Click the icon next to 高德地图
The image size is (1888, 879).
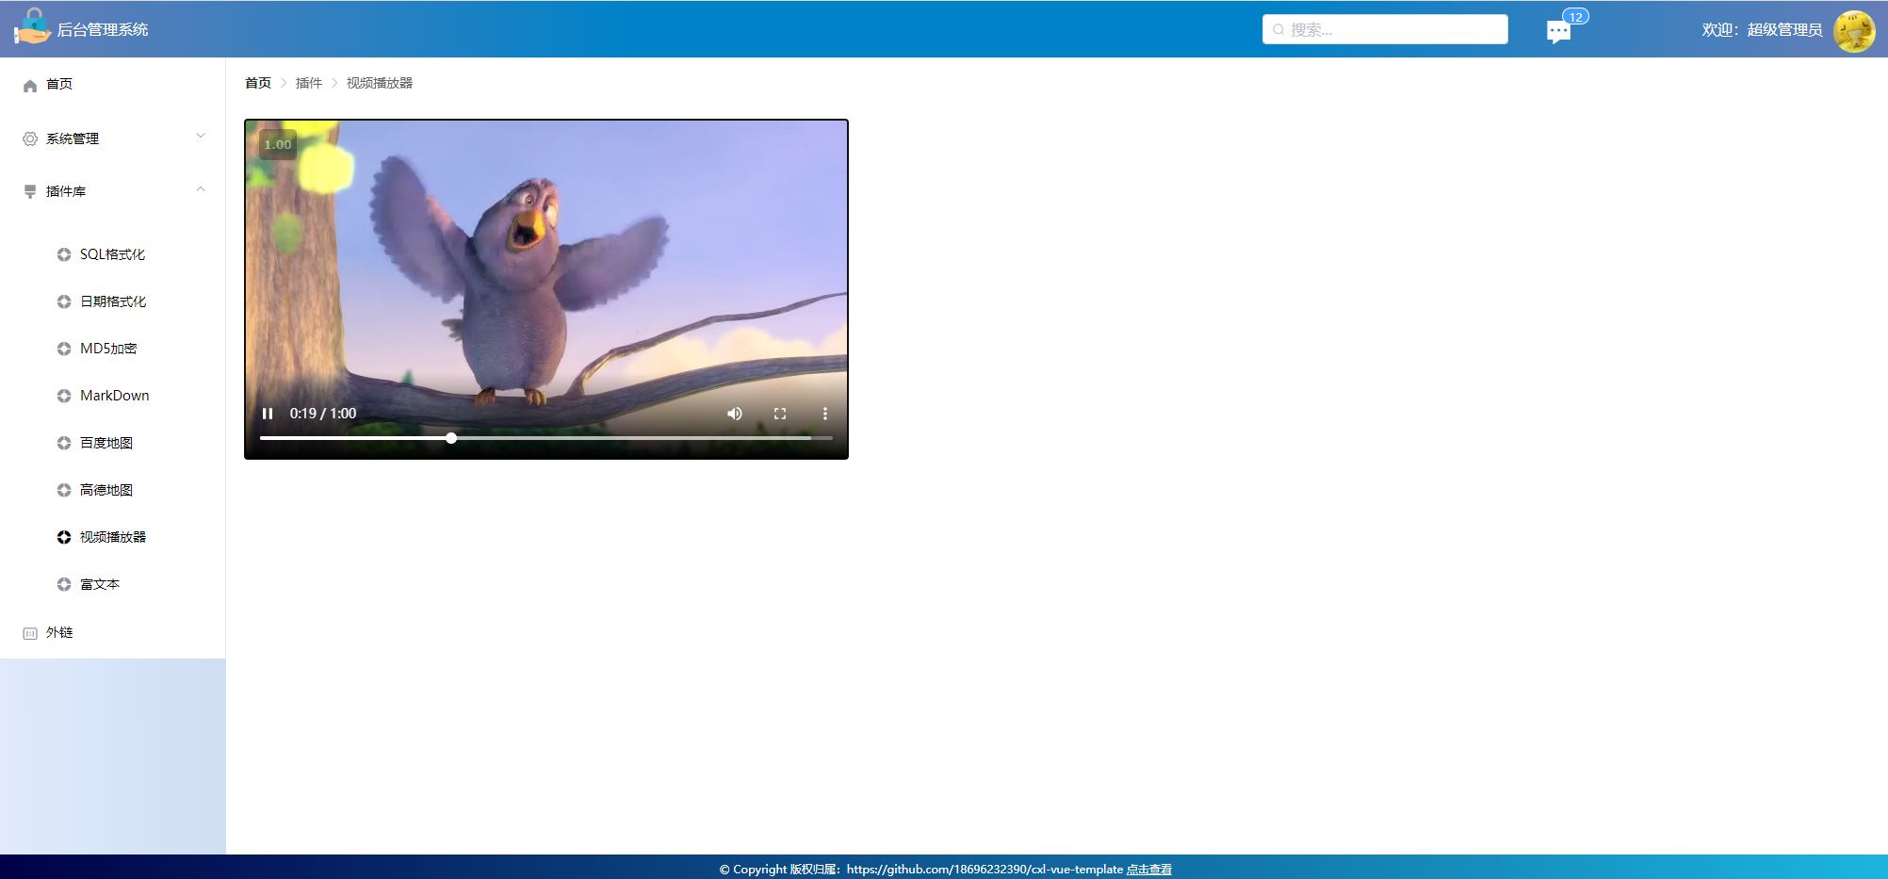tap(64, 490)
